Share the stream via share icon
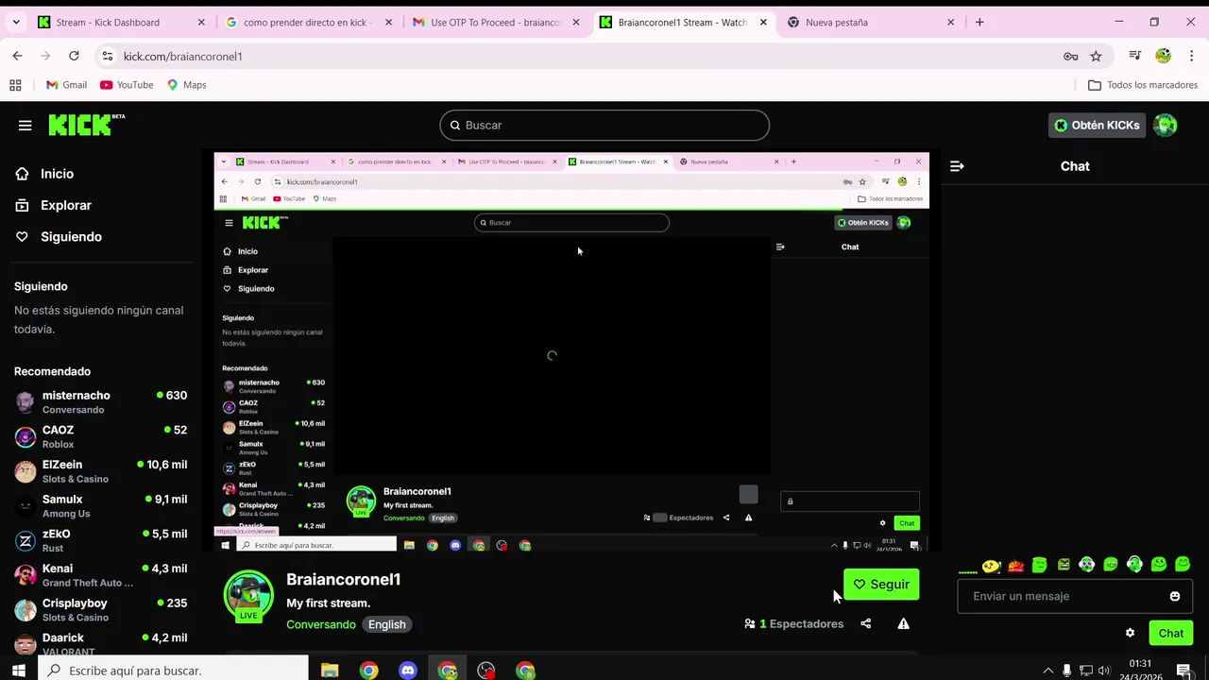This screenshot has width=1209, height=680. (865, 623)
